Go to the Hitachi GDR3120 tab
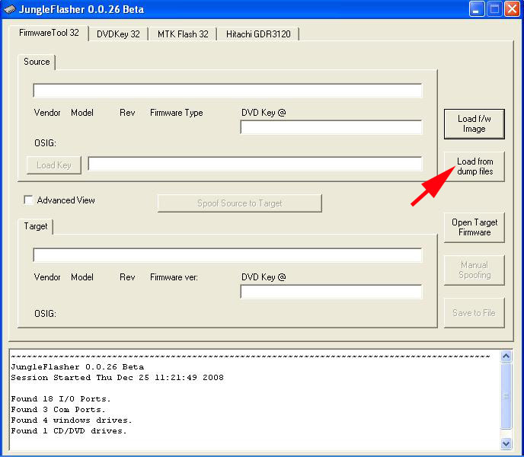 tap(258, 34)
